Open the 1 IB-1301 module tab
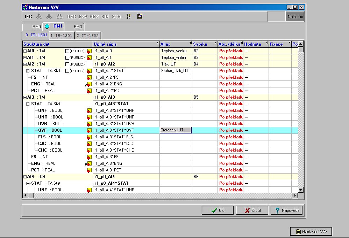The width and height of the screenshot is (349, 238). coord(61,36)
